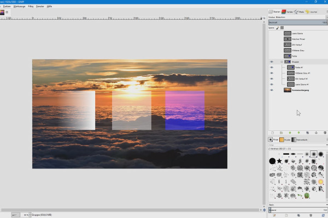Switch to the Muster patterns tab
The image size is (328, 218).
(x=285, y=140)
